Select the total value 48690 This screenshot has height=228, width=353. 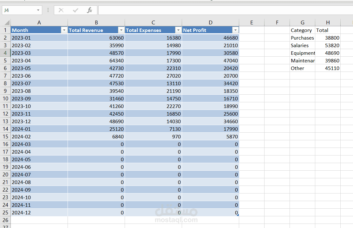(x=328, y=53)
